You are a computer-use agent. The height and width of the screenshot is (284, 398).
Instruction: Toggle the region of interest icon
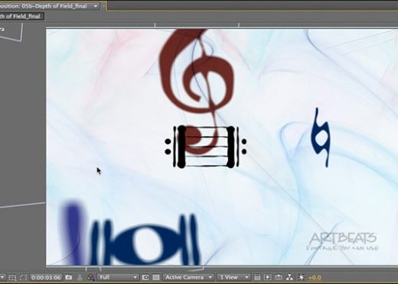coord(23,277)
